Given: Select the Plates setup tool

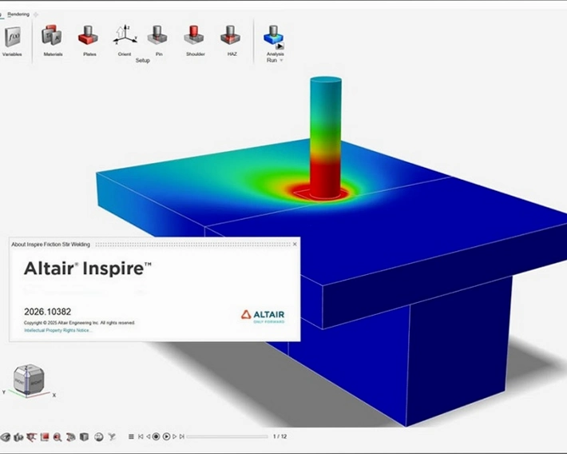Looking at the screenshot, I should (89, 41).
